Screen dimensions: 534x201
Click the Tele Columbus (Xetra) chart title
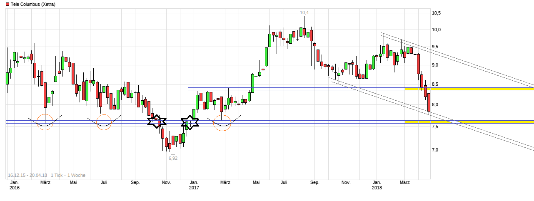(32, 4)
